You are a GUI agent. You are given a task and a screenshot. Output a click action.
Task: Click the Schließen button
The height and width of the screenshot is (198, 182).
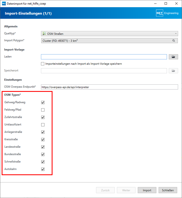click(168, 190)
